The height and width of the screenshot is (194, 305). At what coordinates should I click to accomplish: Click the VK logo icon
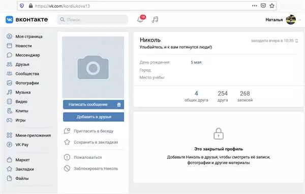tap(9, 19)
